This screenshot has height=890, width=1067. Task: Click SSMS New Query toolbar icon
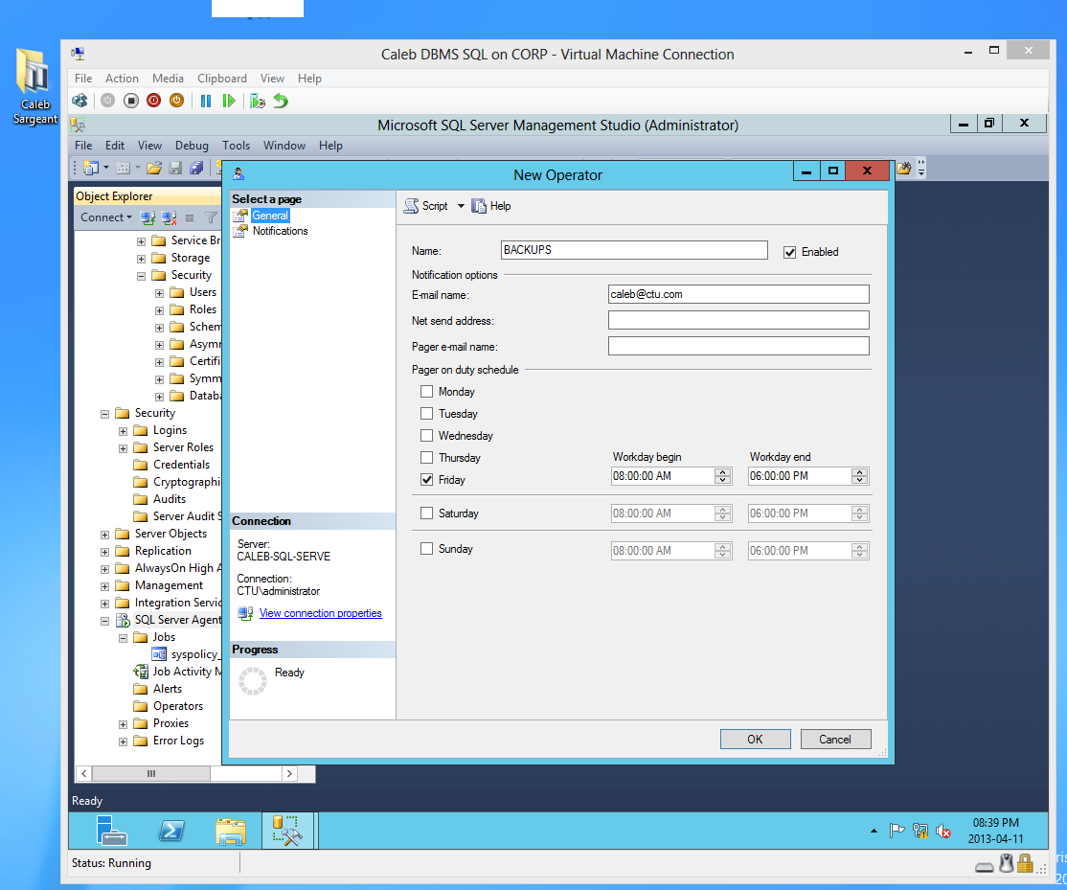coord(90,168)
